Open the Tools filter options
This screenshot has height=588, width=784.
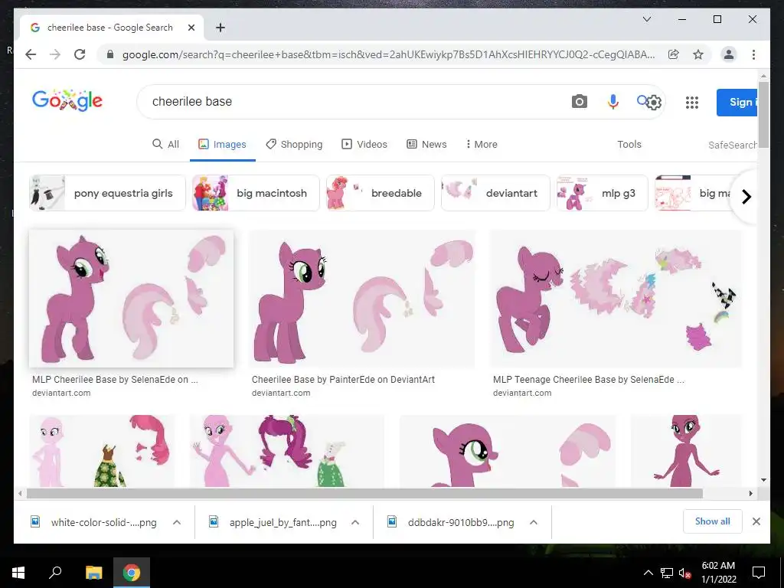pyautogui.click(x=629, y=144)
